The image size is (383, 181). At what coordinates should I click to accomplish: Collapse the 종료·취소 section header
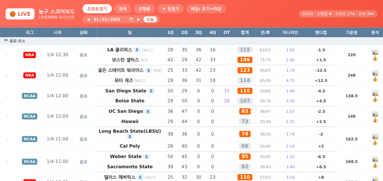coord(192,41)
